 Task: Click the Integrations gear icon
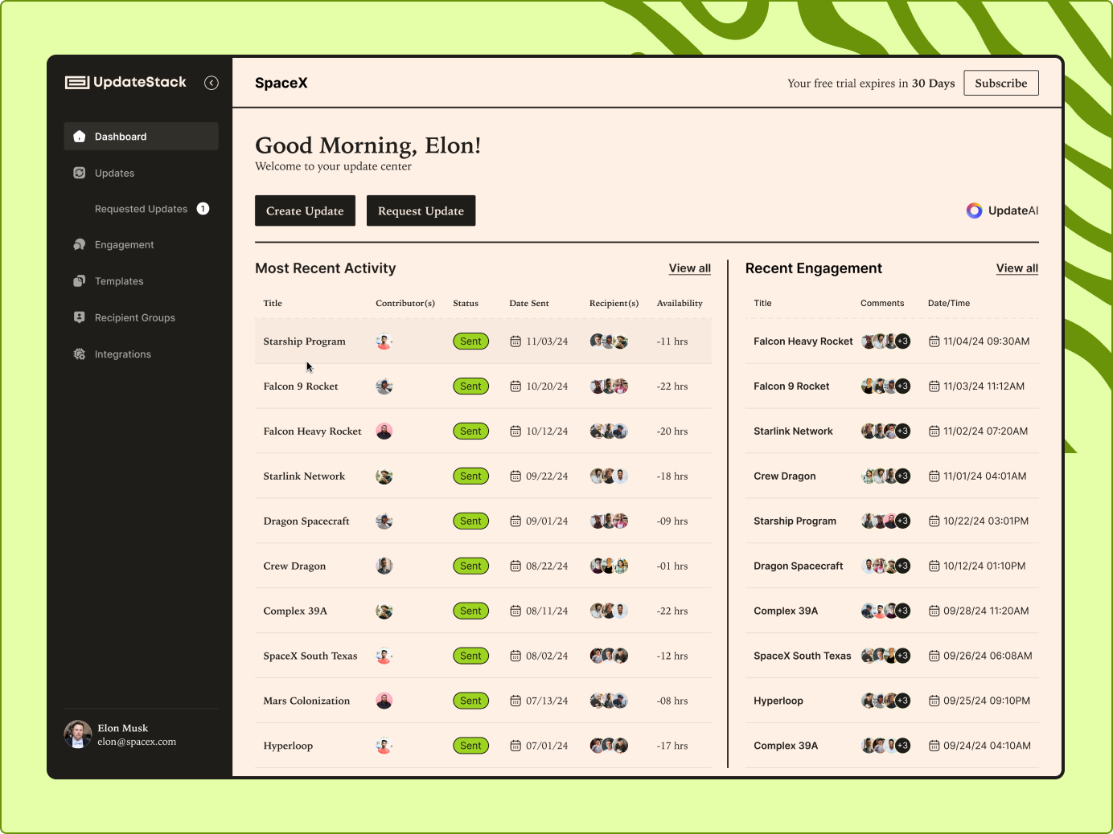(80, 354)
